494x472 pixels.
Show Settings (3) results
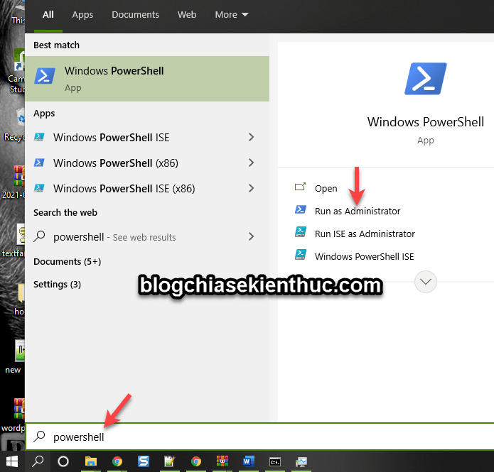click(x=57, y=285)
